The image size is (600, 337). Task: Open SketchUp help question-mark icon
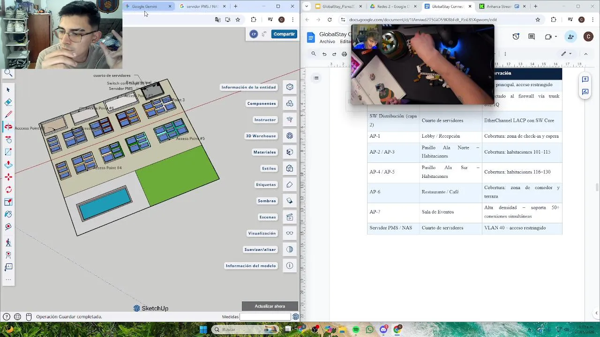tap(7, 317)
